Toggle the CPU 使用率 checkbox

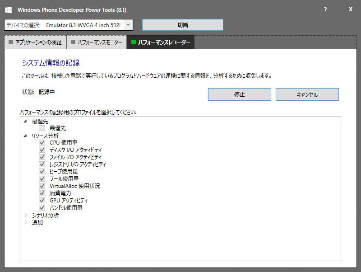pos(42,143)
